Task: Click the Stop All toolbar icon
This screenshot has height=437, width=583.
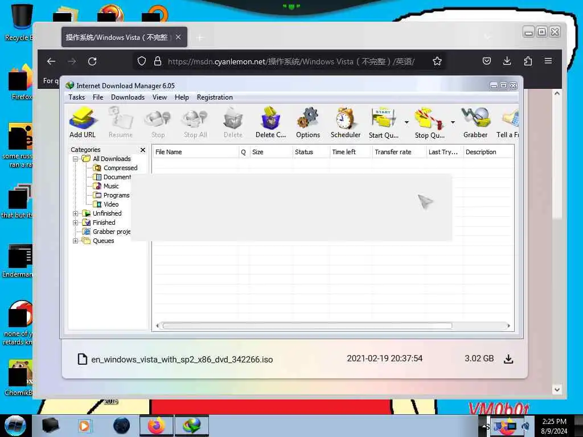Action: tap(195, 123)
